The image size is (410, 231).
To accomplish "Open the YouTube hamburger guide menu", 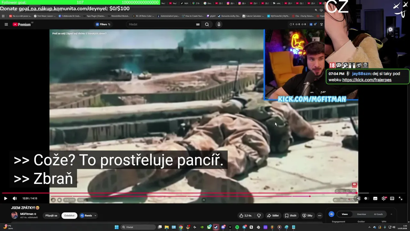I will 6,24.
